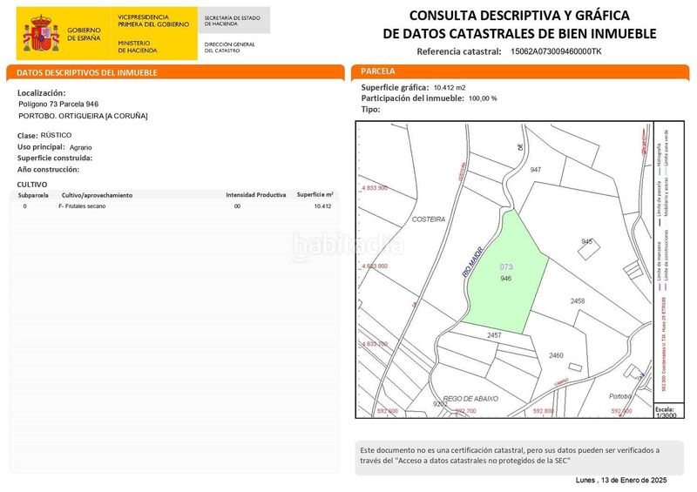Click the 'VICEPRESIDENCIA PRIMERA DEL GOBIERNO' text
This screenshot has height=492, width=697.
click(x=153, y=20)
